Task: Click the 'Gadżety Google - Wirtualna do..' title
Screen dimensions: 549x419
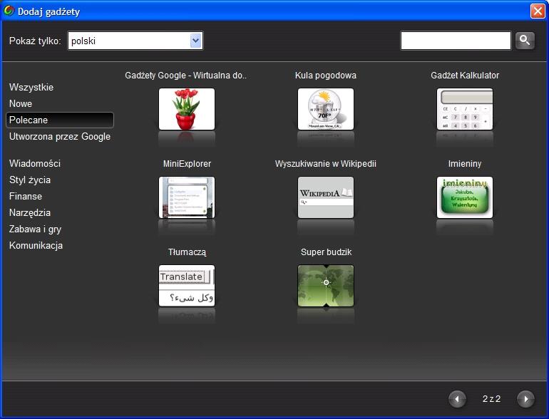Action: 186,76
